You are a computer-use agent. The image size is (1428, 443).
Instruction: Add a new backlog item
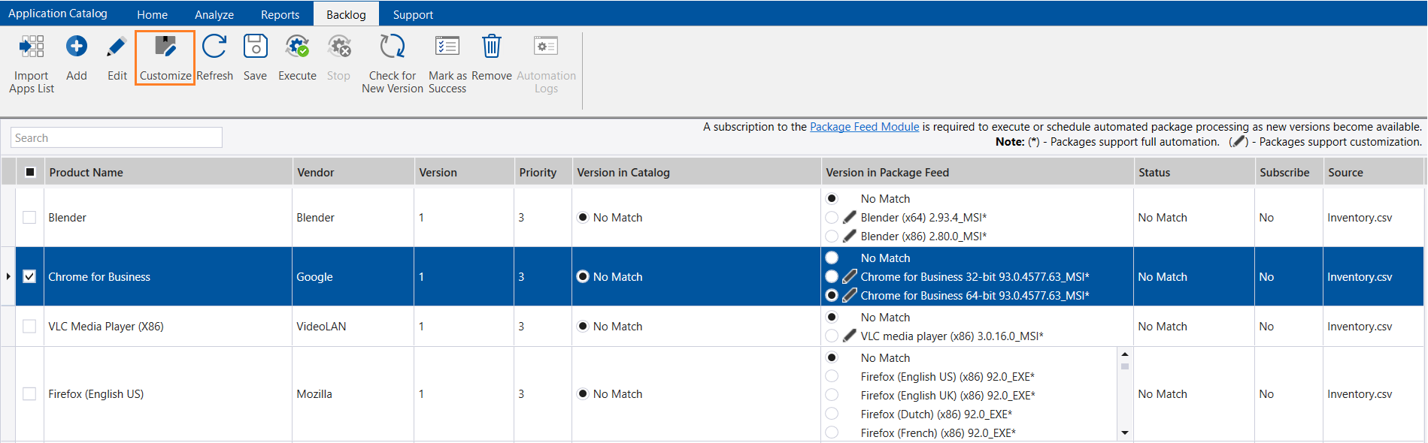click(x=77, y=47)
